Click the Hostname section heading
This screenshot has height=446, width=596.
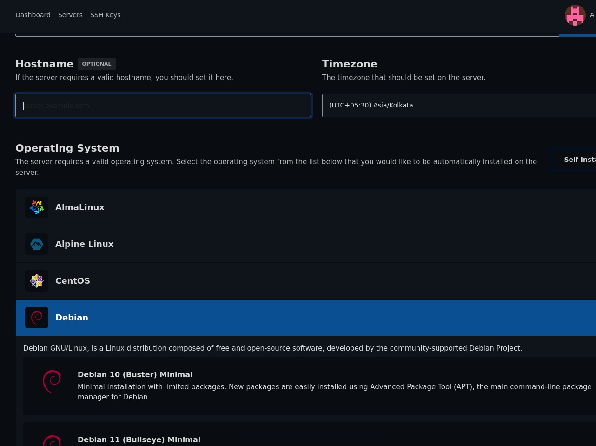(x=44, y=64)
